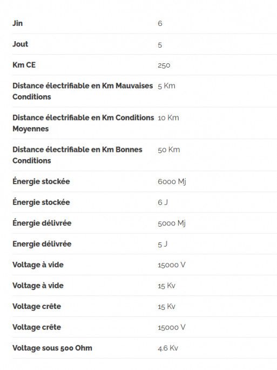Select the 4.6 Kv value

tap(168, 348)
